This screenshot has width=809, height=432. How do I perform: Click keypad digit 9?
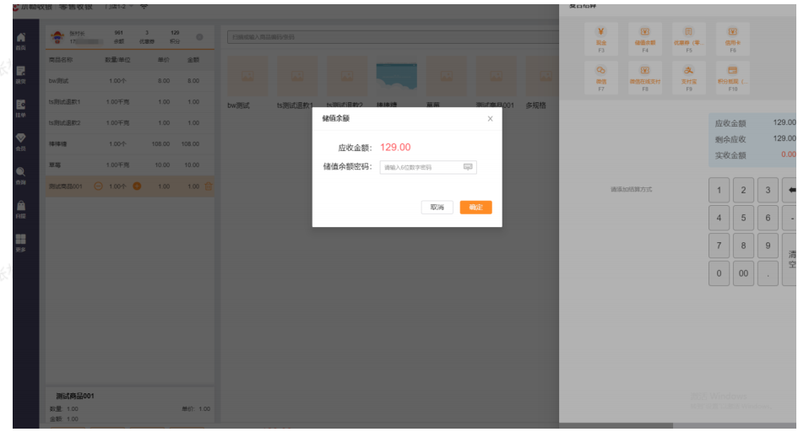pyautogui.click(x=768, y=246)
